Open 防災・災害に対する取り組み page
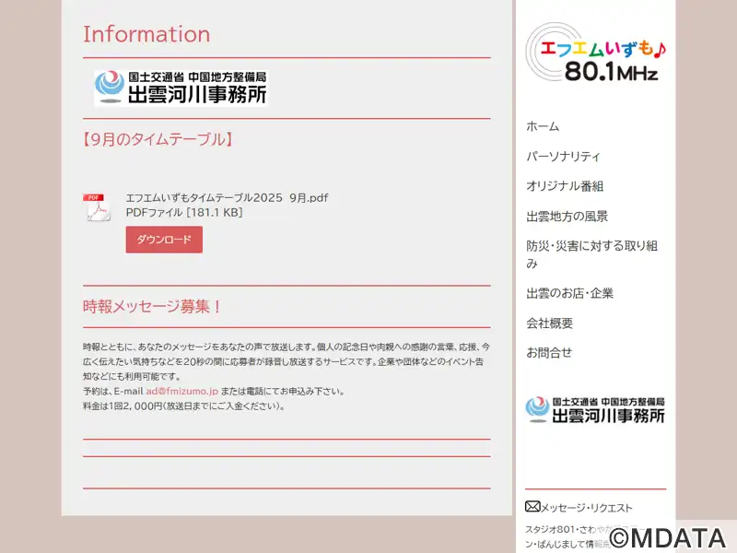This screenshot has width=737, height=553. point(591,254)
